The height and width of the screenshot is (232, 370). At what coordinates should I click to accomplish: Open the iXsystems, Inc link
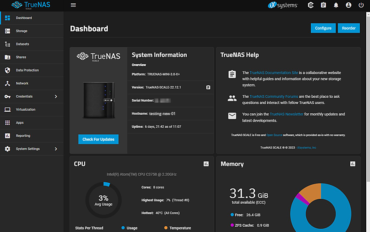pyautogui.click(x=307, y=147)
